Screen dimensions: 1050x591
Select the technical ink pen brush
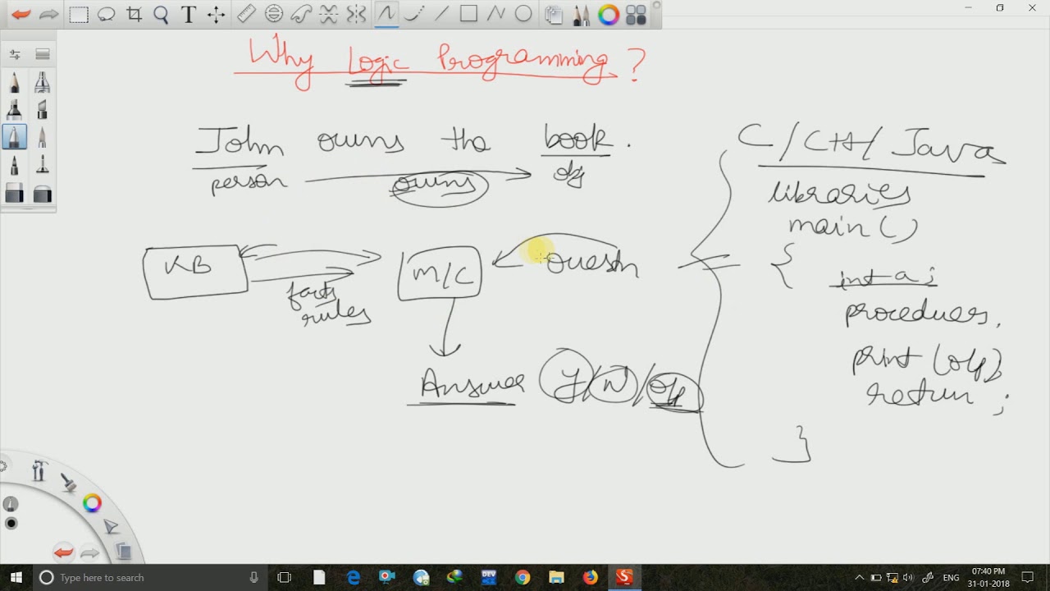pos(42,165)
